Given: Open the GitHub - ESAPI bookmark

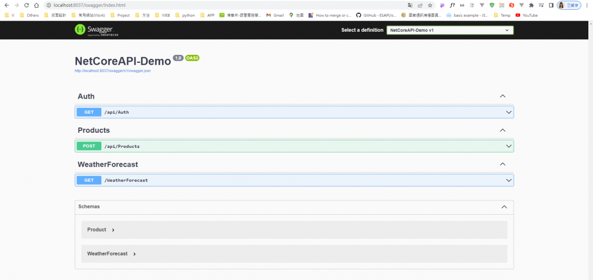Looking at the screenshot, I should coord(376,16).
